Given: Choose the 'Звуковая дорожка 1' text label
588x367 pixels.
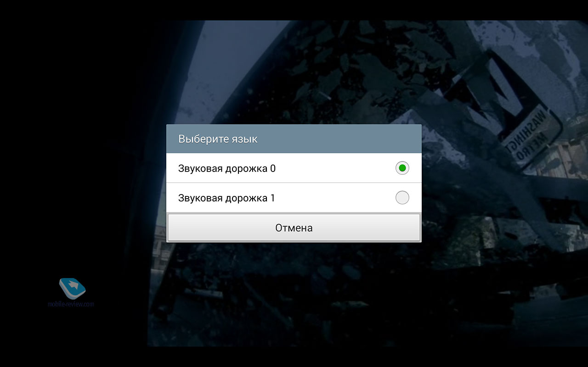Looking at the screenshot, I should tap(226, 198).
